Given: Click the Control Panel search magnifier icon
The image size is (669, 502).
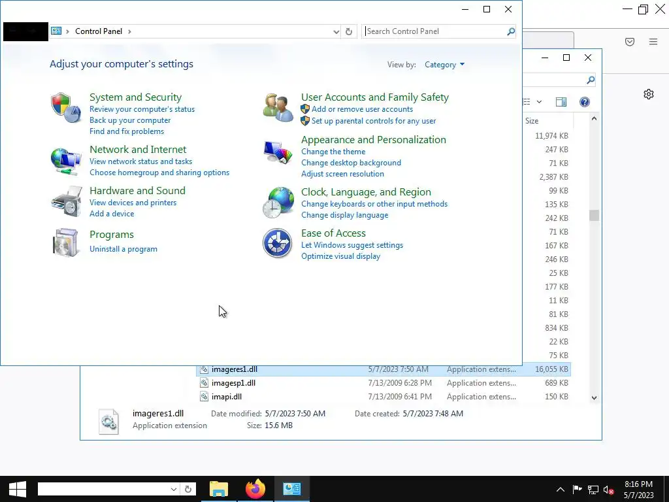Looking at the screenshot, I should pos(511,31).
